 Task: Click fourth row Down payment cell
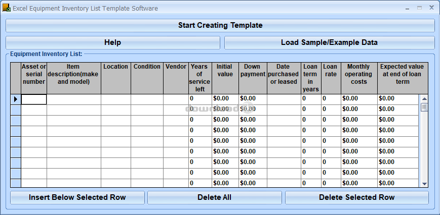(x=253, y=131)
